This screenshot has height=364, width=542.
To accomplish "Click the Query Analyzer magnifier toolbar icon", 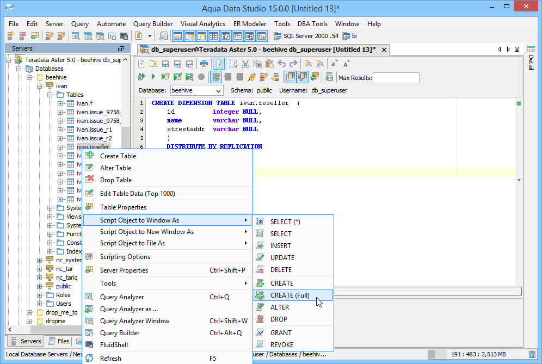I will (76, 36).
